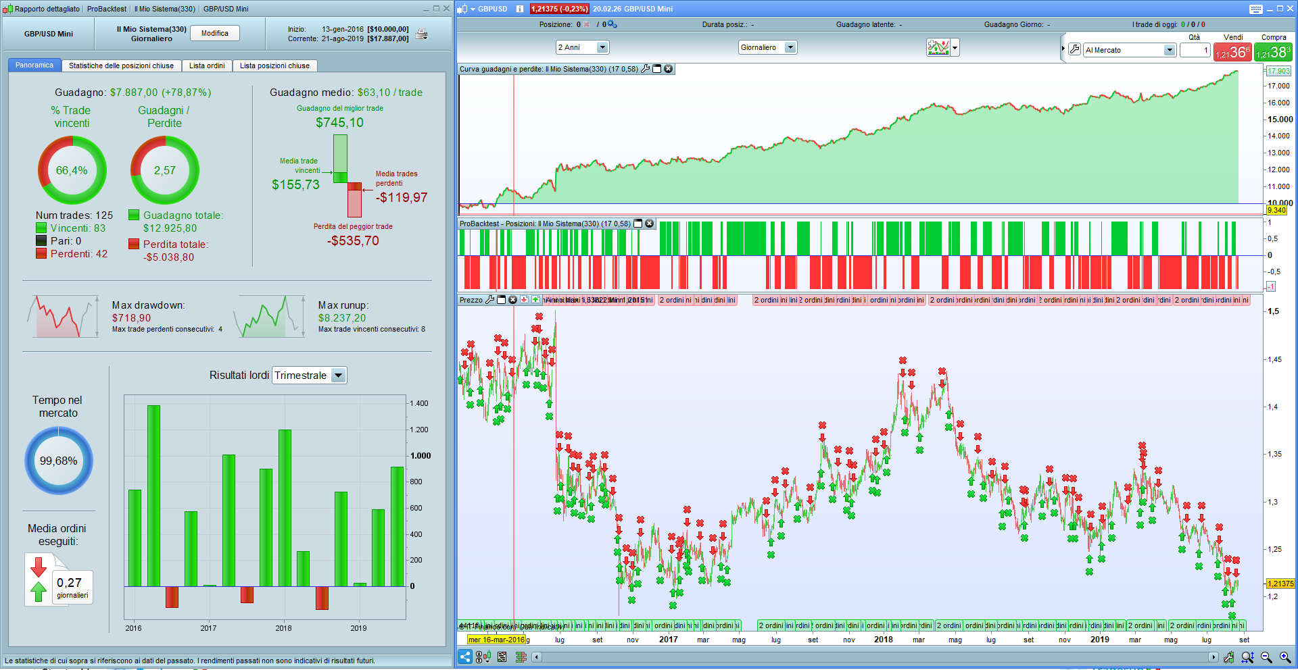This screenshot has height=670, width=1298.
Task: Open the Lista ordini tab
Action: point(207,66)
